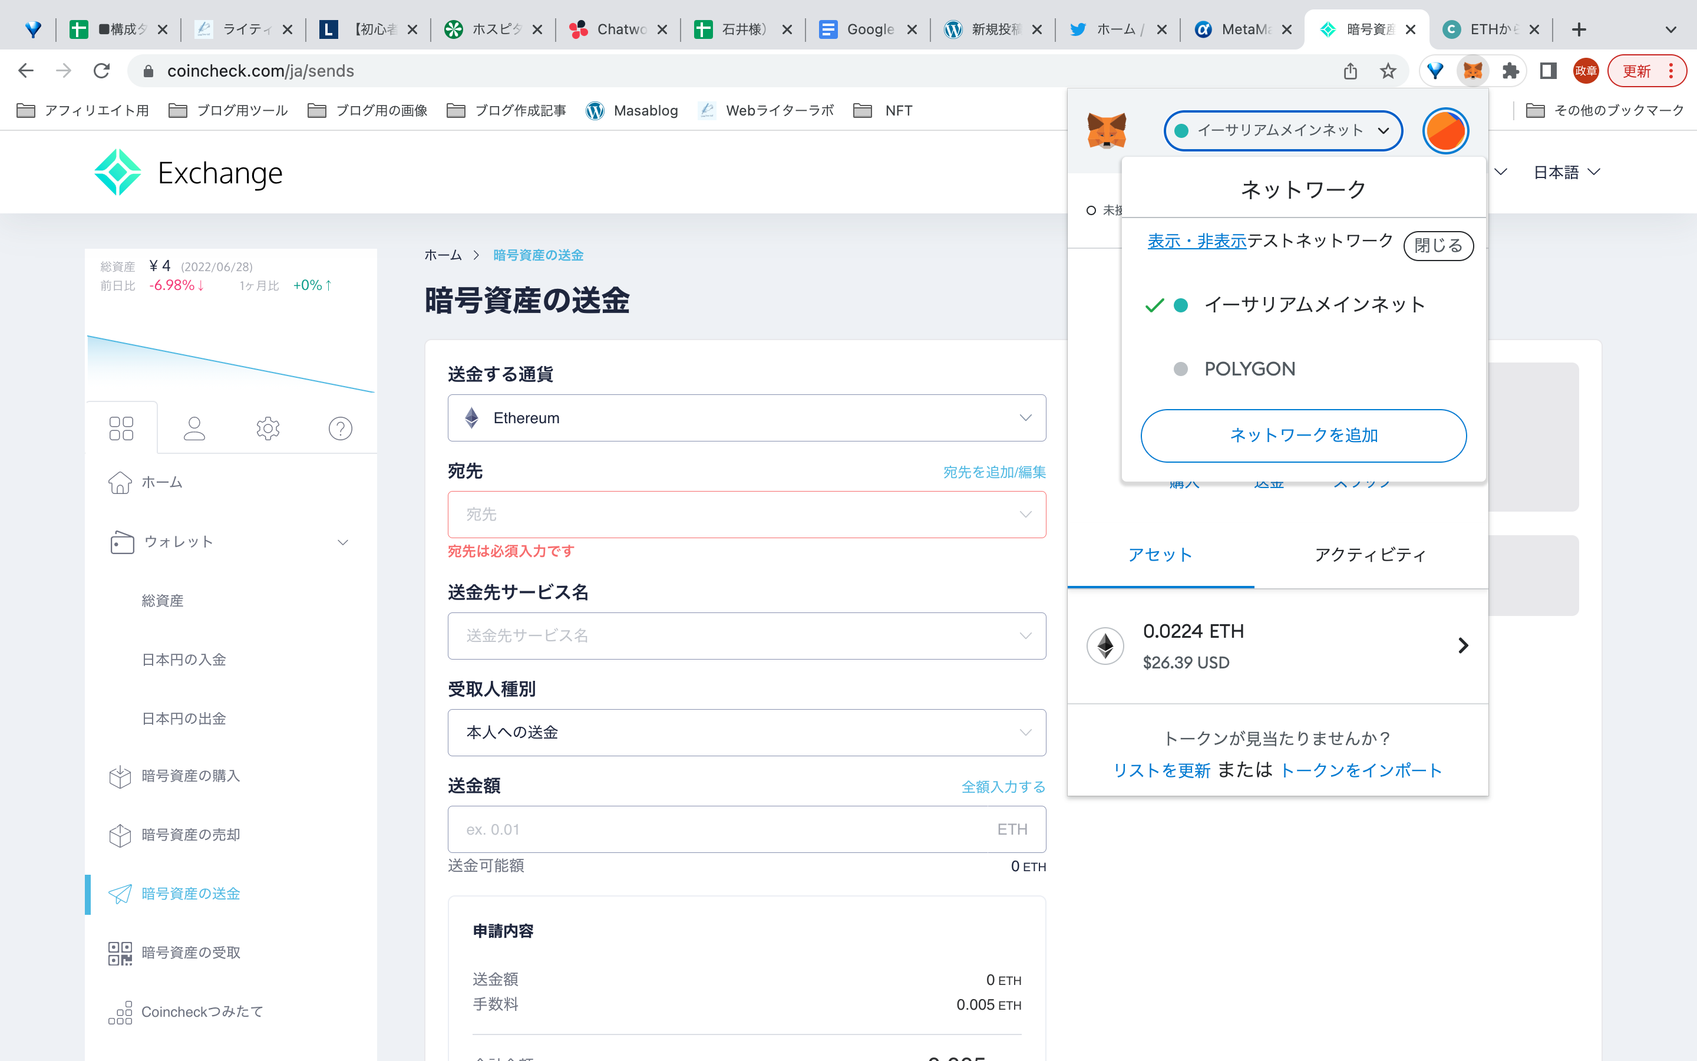Open the Chrome three-dot menu

click(1672, 71)
